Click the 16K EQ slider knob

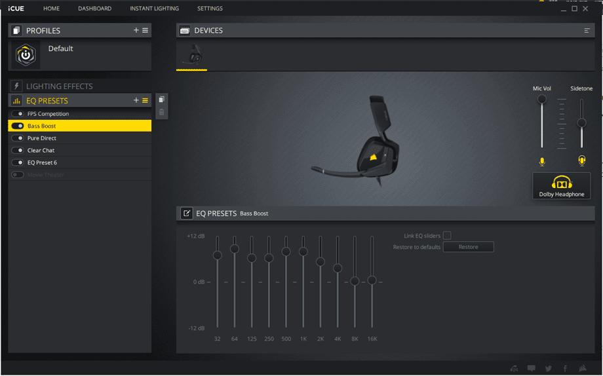click(372, 280)
